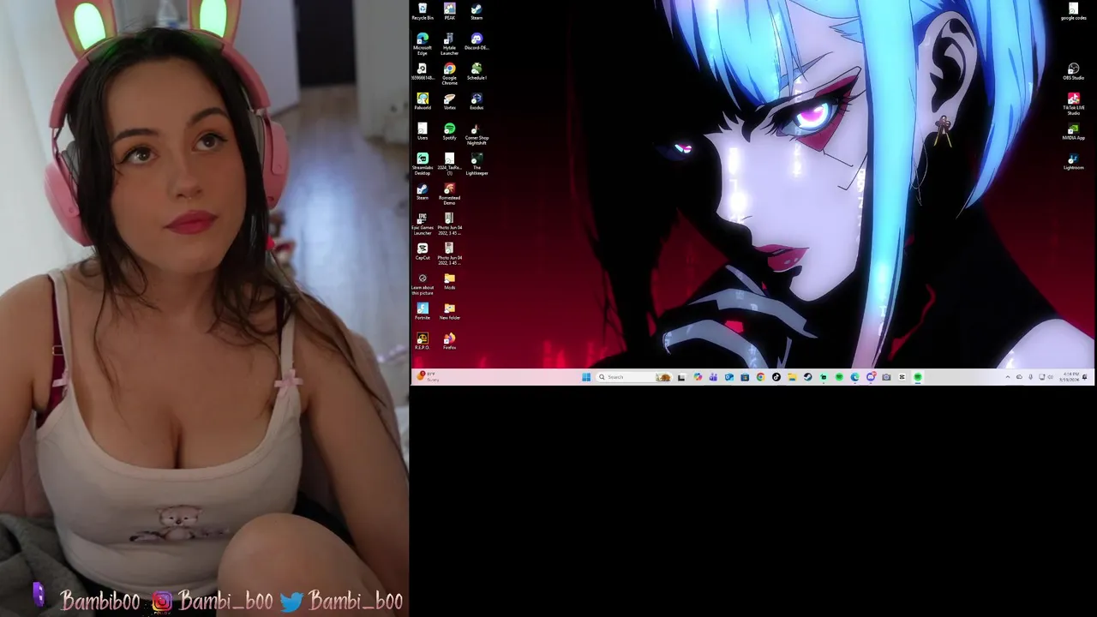Open the Recycle Bin desktop icon

(x=422, y=11)
